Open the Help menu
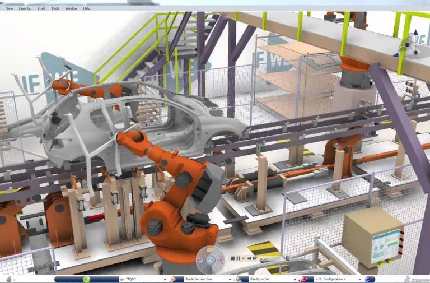This screenshot has height=283, width=430. click(86, 8)
